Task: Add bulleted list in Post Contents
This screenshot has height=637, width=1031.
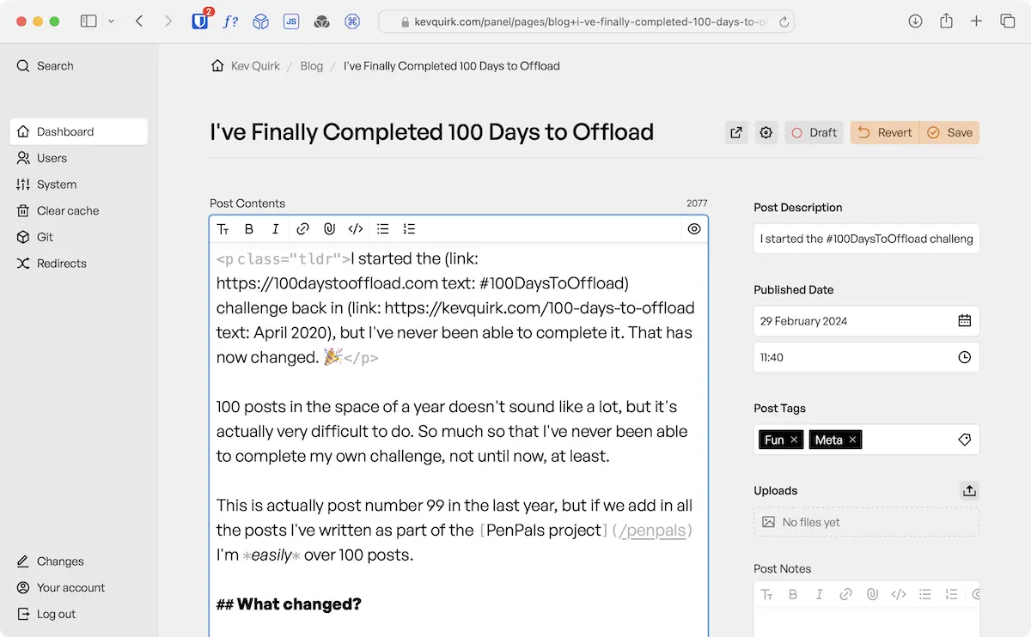Action: (383, 229)
